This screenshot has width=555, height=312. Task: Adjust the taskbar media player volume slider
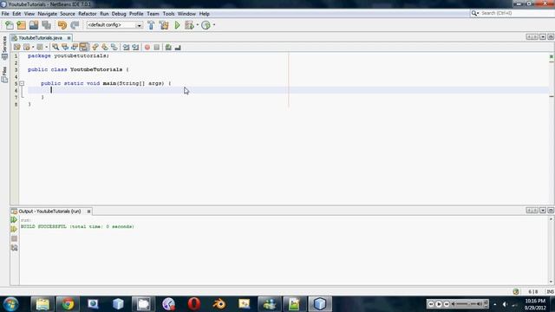(x=467, y=303)
